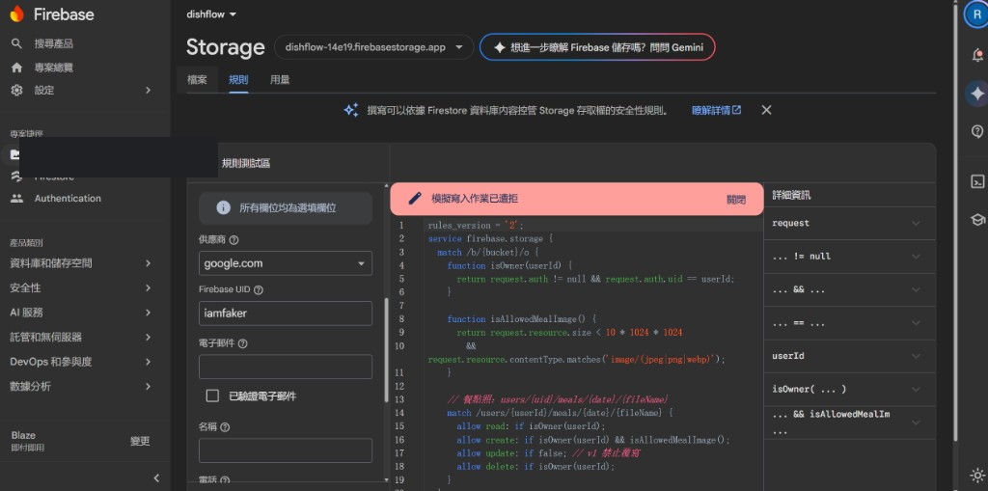Open the user account avatar R

(977, 15)
